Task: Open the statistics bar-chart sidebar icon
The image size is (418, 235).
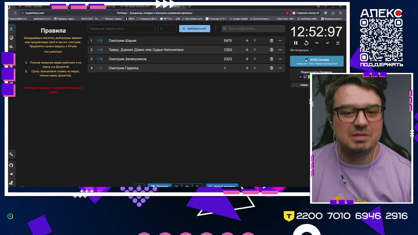Action: click(11, 46)
